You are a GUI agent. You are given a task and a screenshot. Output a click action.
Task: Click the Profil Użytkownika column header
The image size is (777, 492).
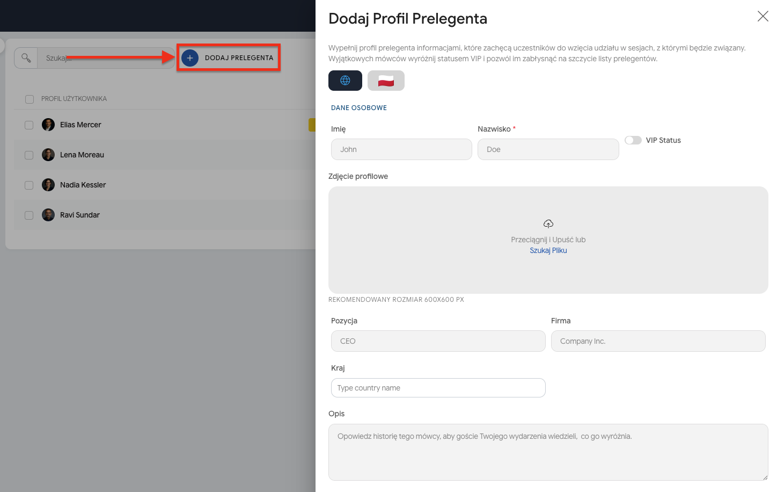[x=74, y=99]
